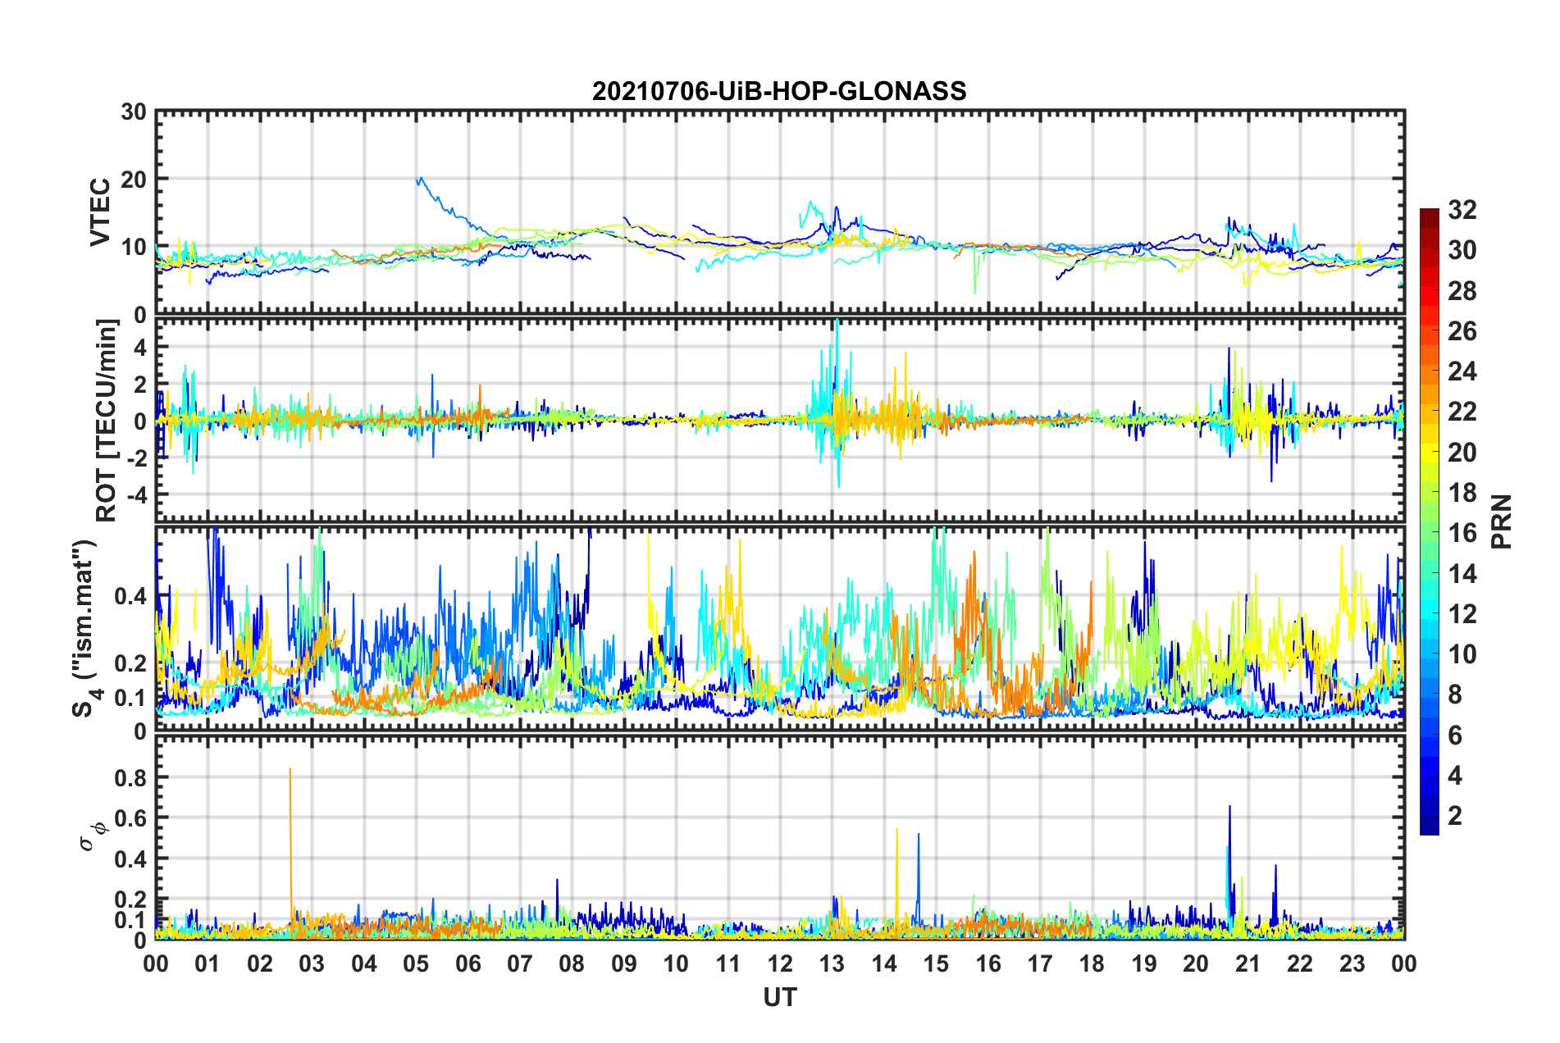Click VTEC axis tick label 30
Image resolution: width=1560 pixels, height=1043 pixels.
(134, 112)
